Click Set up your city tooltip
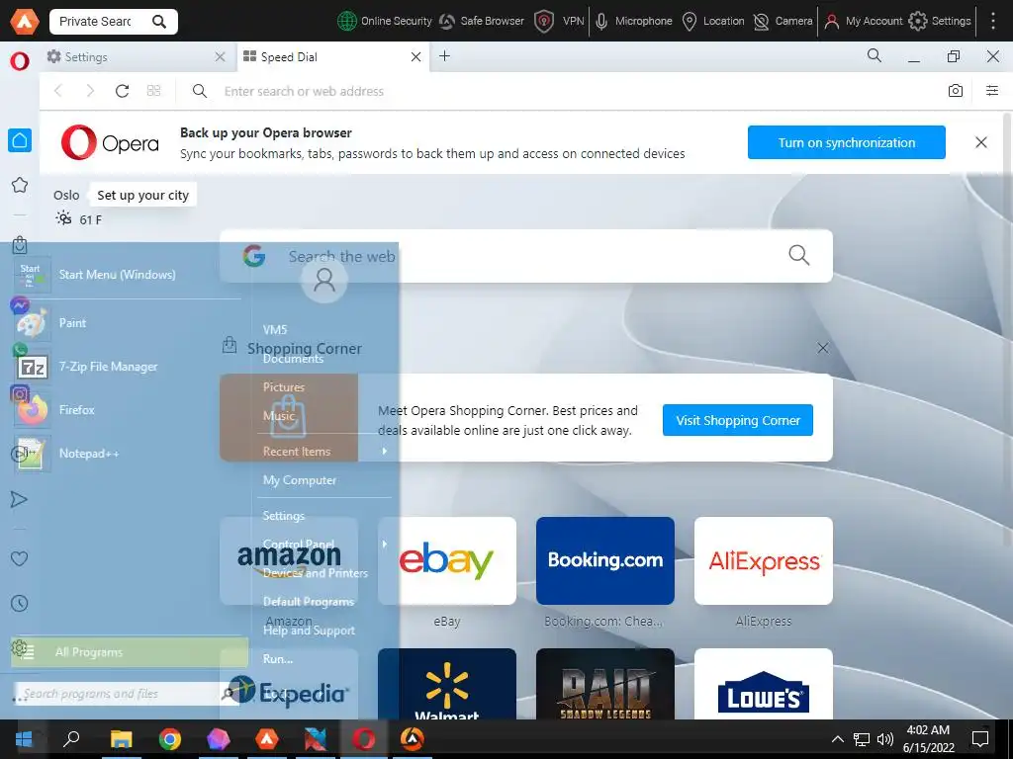The image size is (1013, 759). (x=142, y=195)
